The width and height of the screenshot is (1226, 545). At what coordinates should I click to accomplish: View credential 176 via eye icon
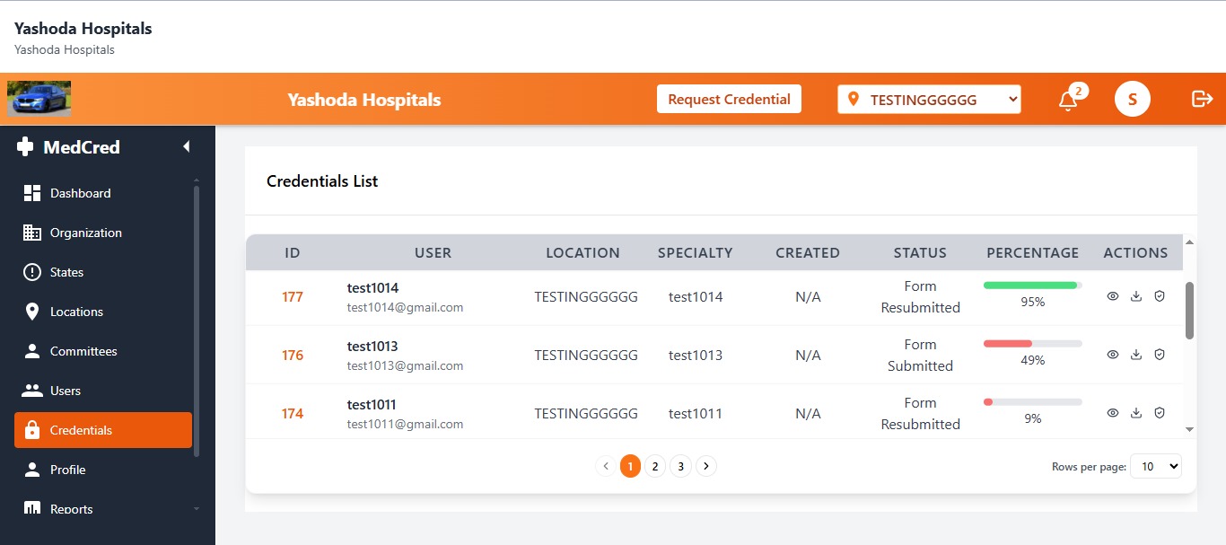(x=1113, y=355)
